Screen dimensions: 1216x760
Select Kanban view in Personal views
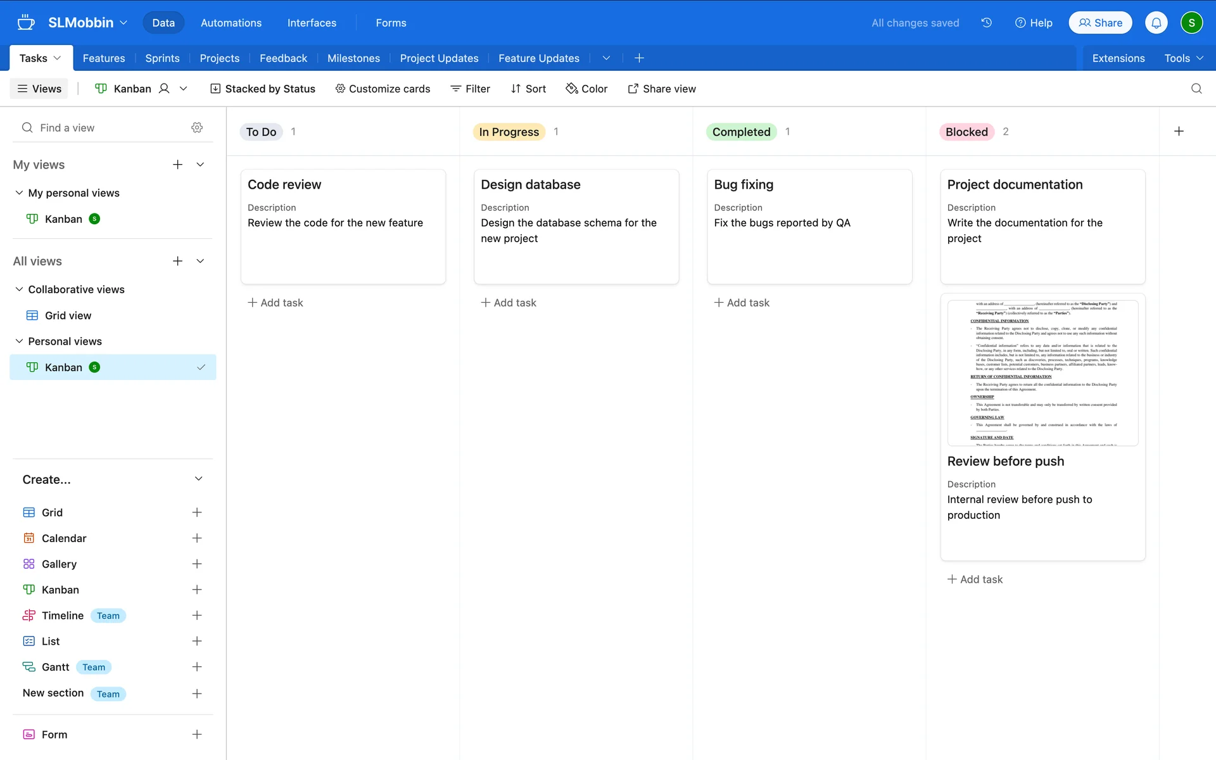tap(63, 367)
